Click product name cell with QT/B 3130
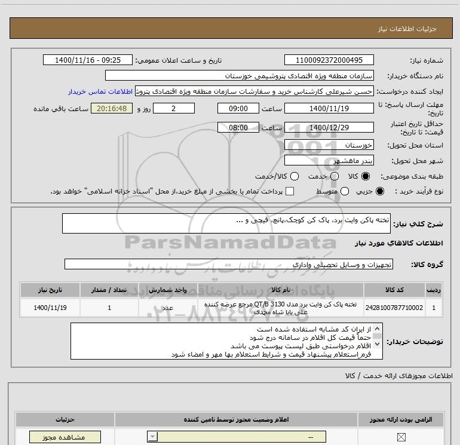The height and width of the screenshot is (445, 460). (x=280, y=308)
